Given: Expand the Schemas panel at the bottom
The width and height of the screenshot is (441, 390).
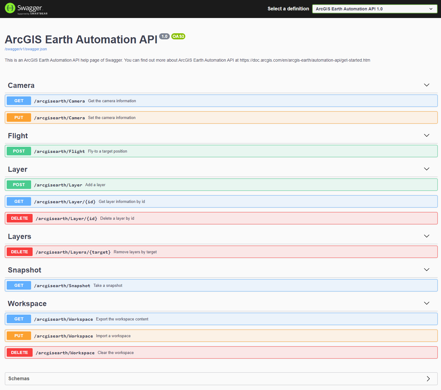Looking at the screenshot, I should coord(219,378).
